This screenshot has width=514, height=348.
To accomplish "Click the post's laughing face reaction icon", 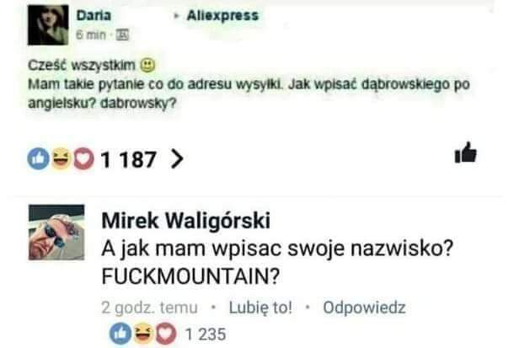I will pos(61,158).
